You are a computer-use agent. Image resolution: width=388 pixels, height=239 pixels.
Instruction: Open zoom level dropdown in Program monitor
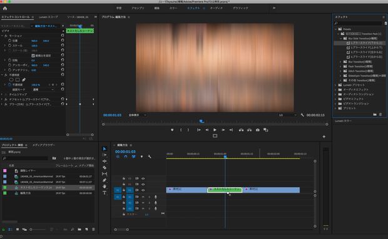tap(138, 115)
